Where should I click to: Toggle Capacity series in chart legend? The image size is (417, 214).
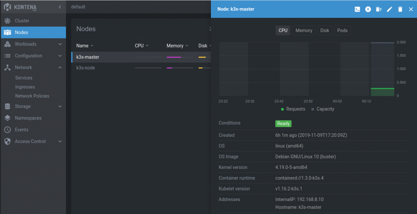pyautogui.click(x=323, y=109)
